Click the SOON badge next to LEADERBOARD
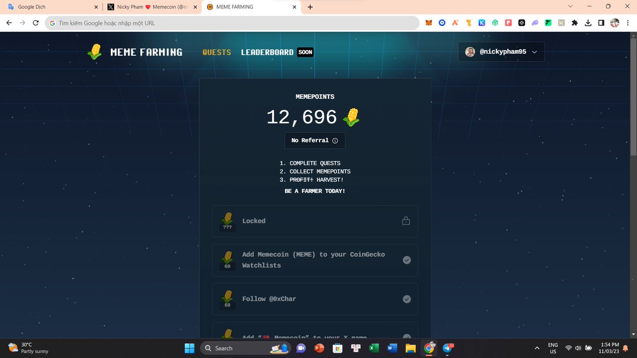Screen dimensions: 637x358 [305, 52]
